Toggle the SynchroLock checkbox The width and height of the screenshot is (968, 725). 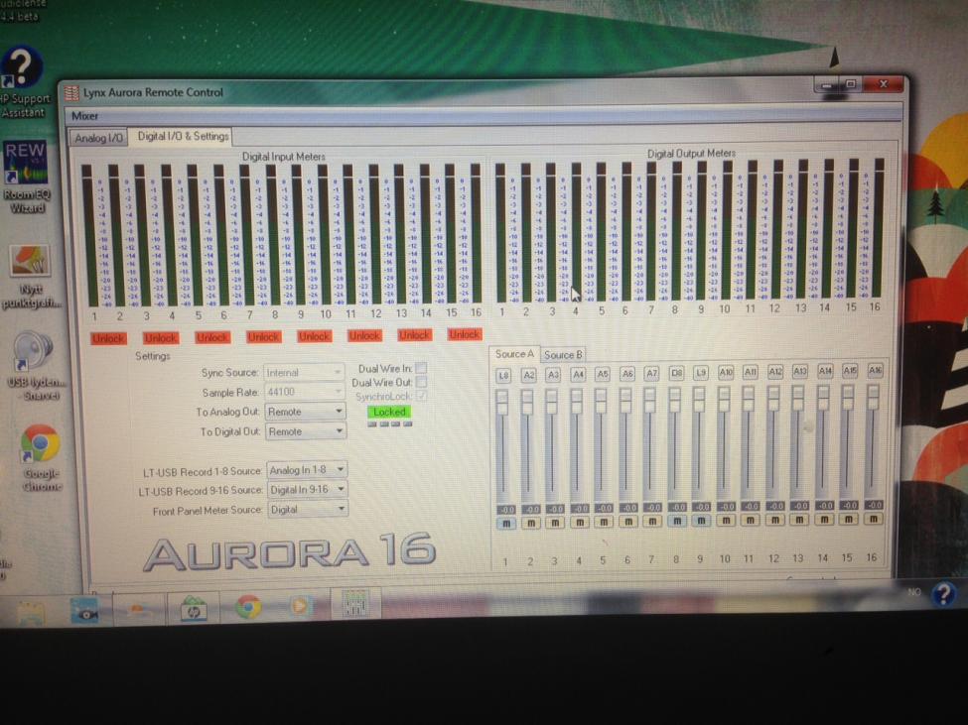pyautogui.click(x=422, y=396)
